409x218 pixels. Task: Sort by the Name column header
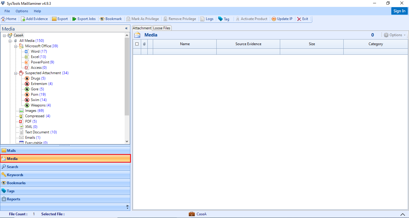click(185, 44)
